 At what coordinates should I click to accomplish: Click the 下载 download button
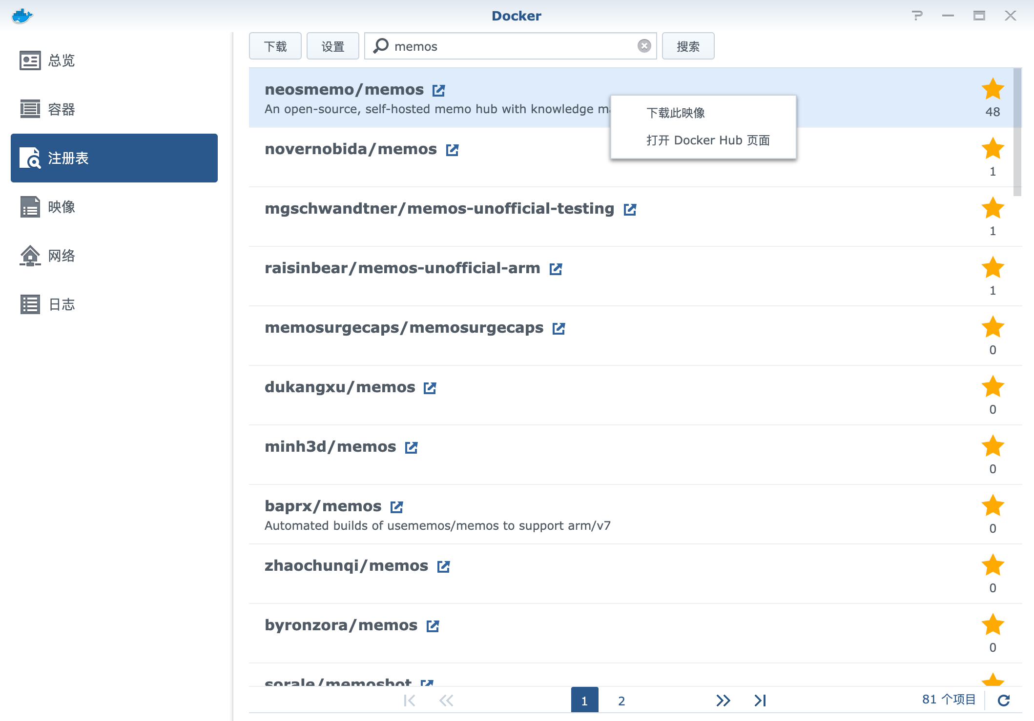click(x=275, y=46)
